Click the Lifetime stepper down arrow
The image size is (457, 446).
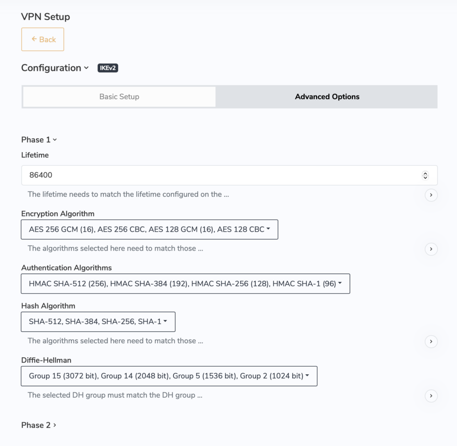click(x=425, y=177)
